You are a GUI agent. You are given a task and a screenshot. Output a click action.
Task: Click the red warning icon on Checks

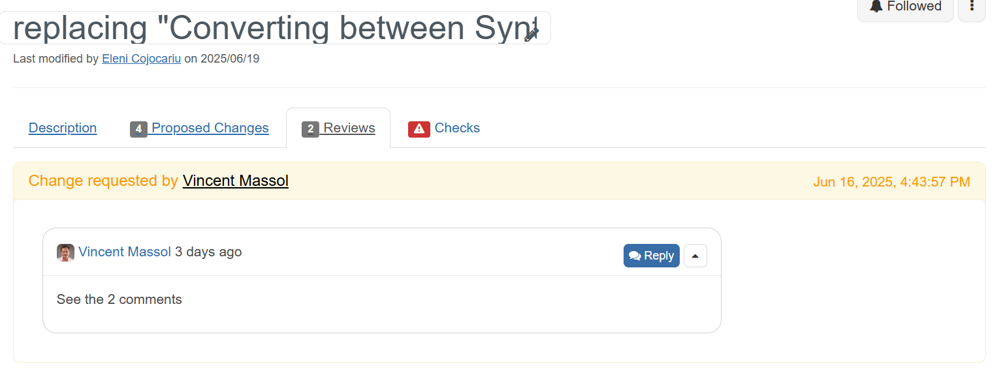click(419, 129)
